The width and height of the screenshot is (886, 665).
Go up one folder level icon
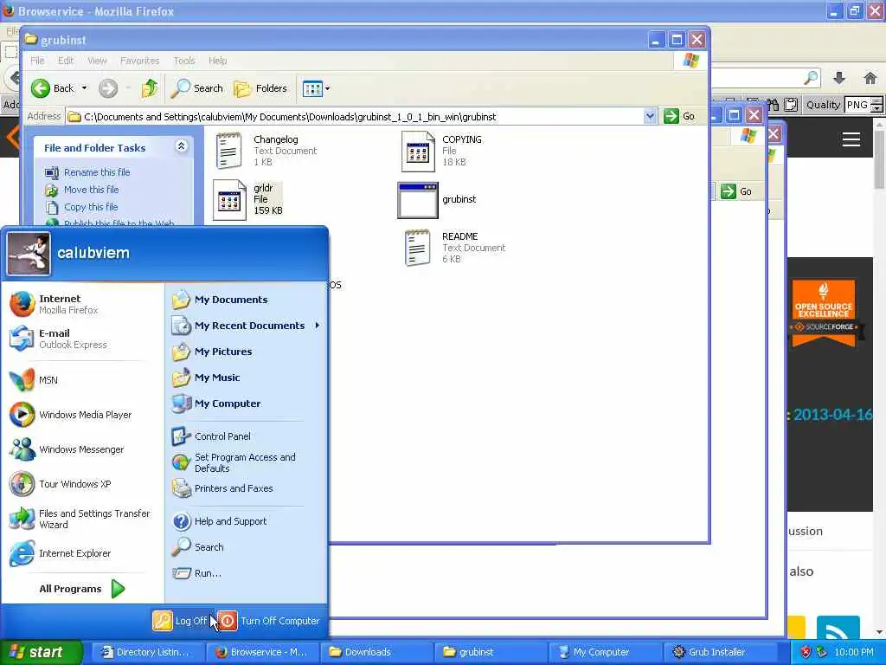[x=150, y=88]
